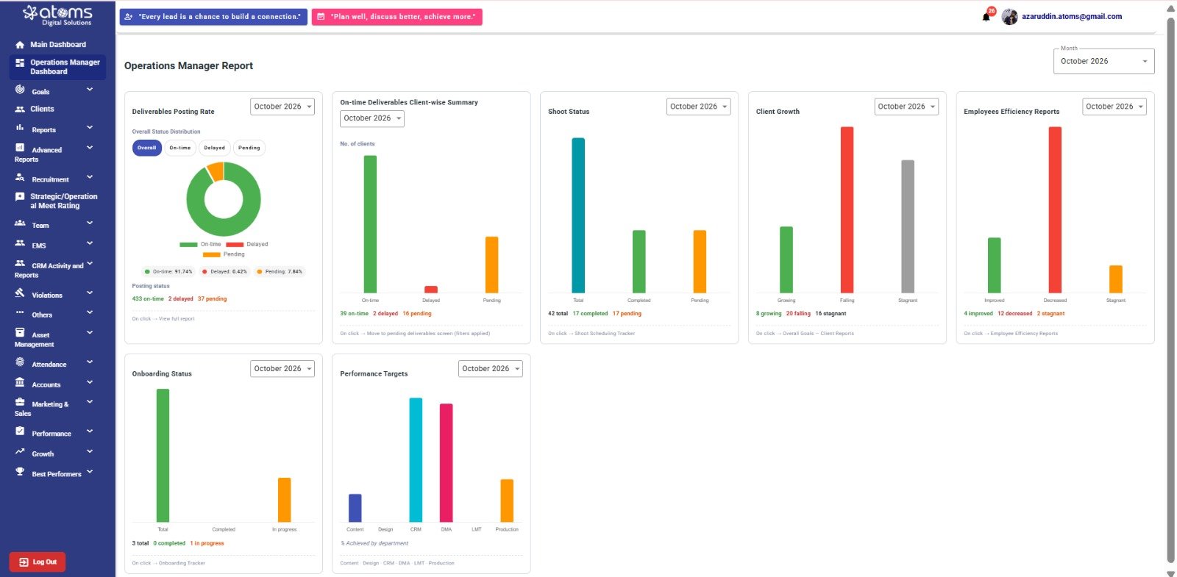Open On-time Deliverables Client-wise month dropdown
The image size is (1177, 577).
tap(372, 118)
